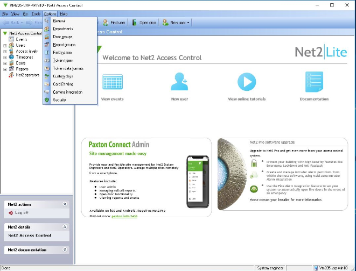Click the Forward navigation arrow icon
Screen dimensions: 356x271
pos(29,23)
